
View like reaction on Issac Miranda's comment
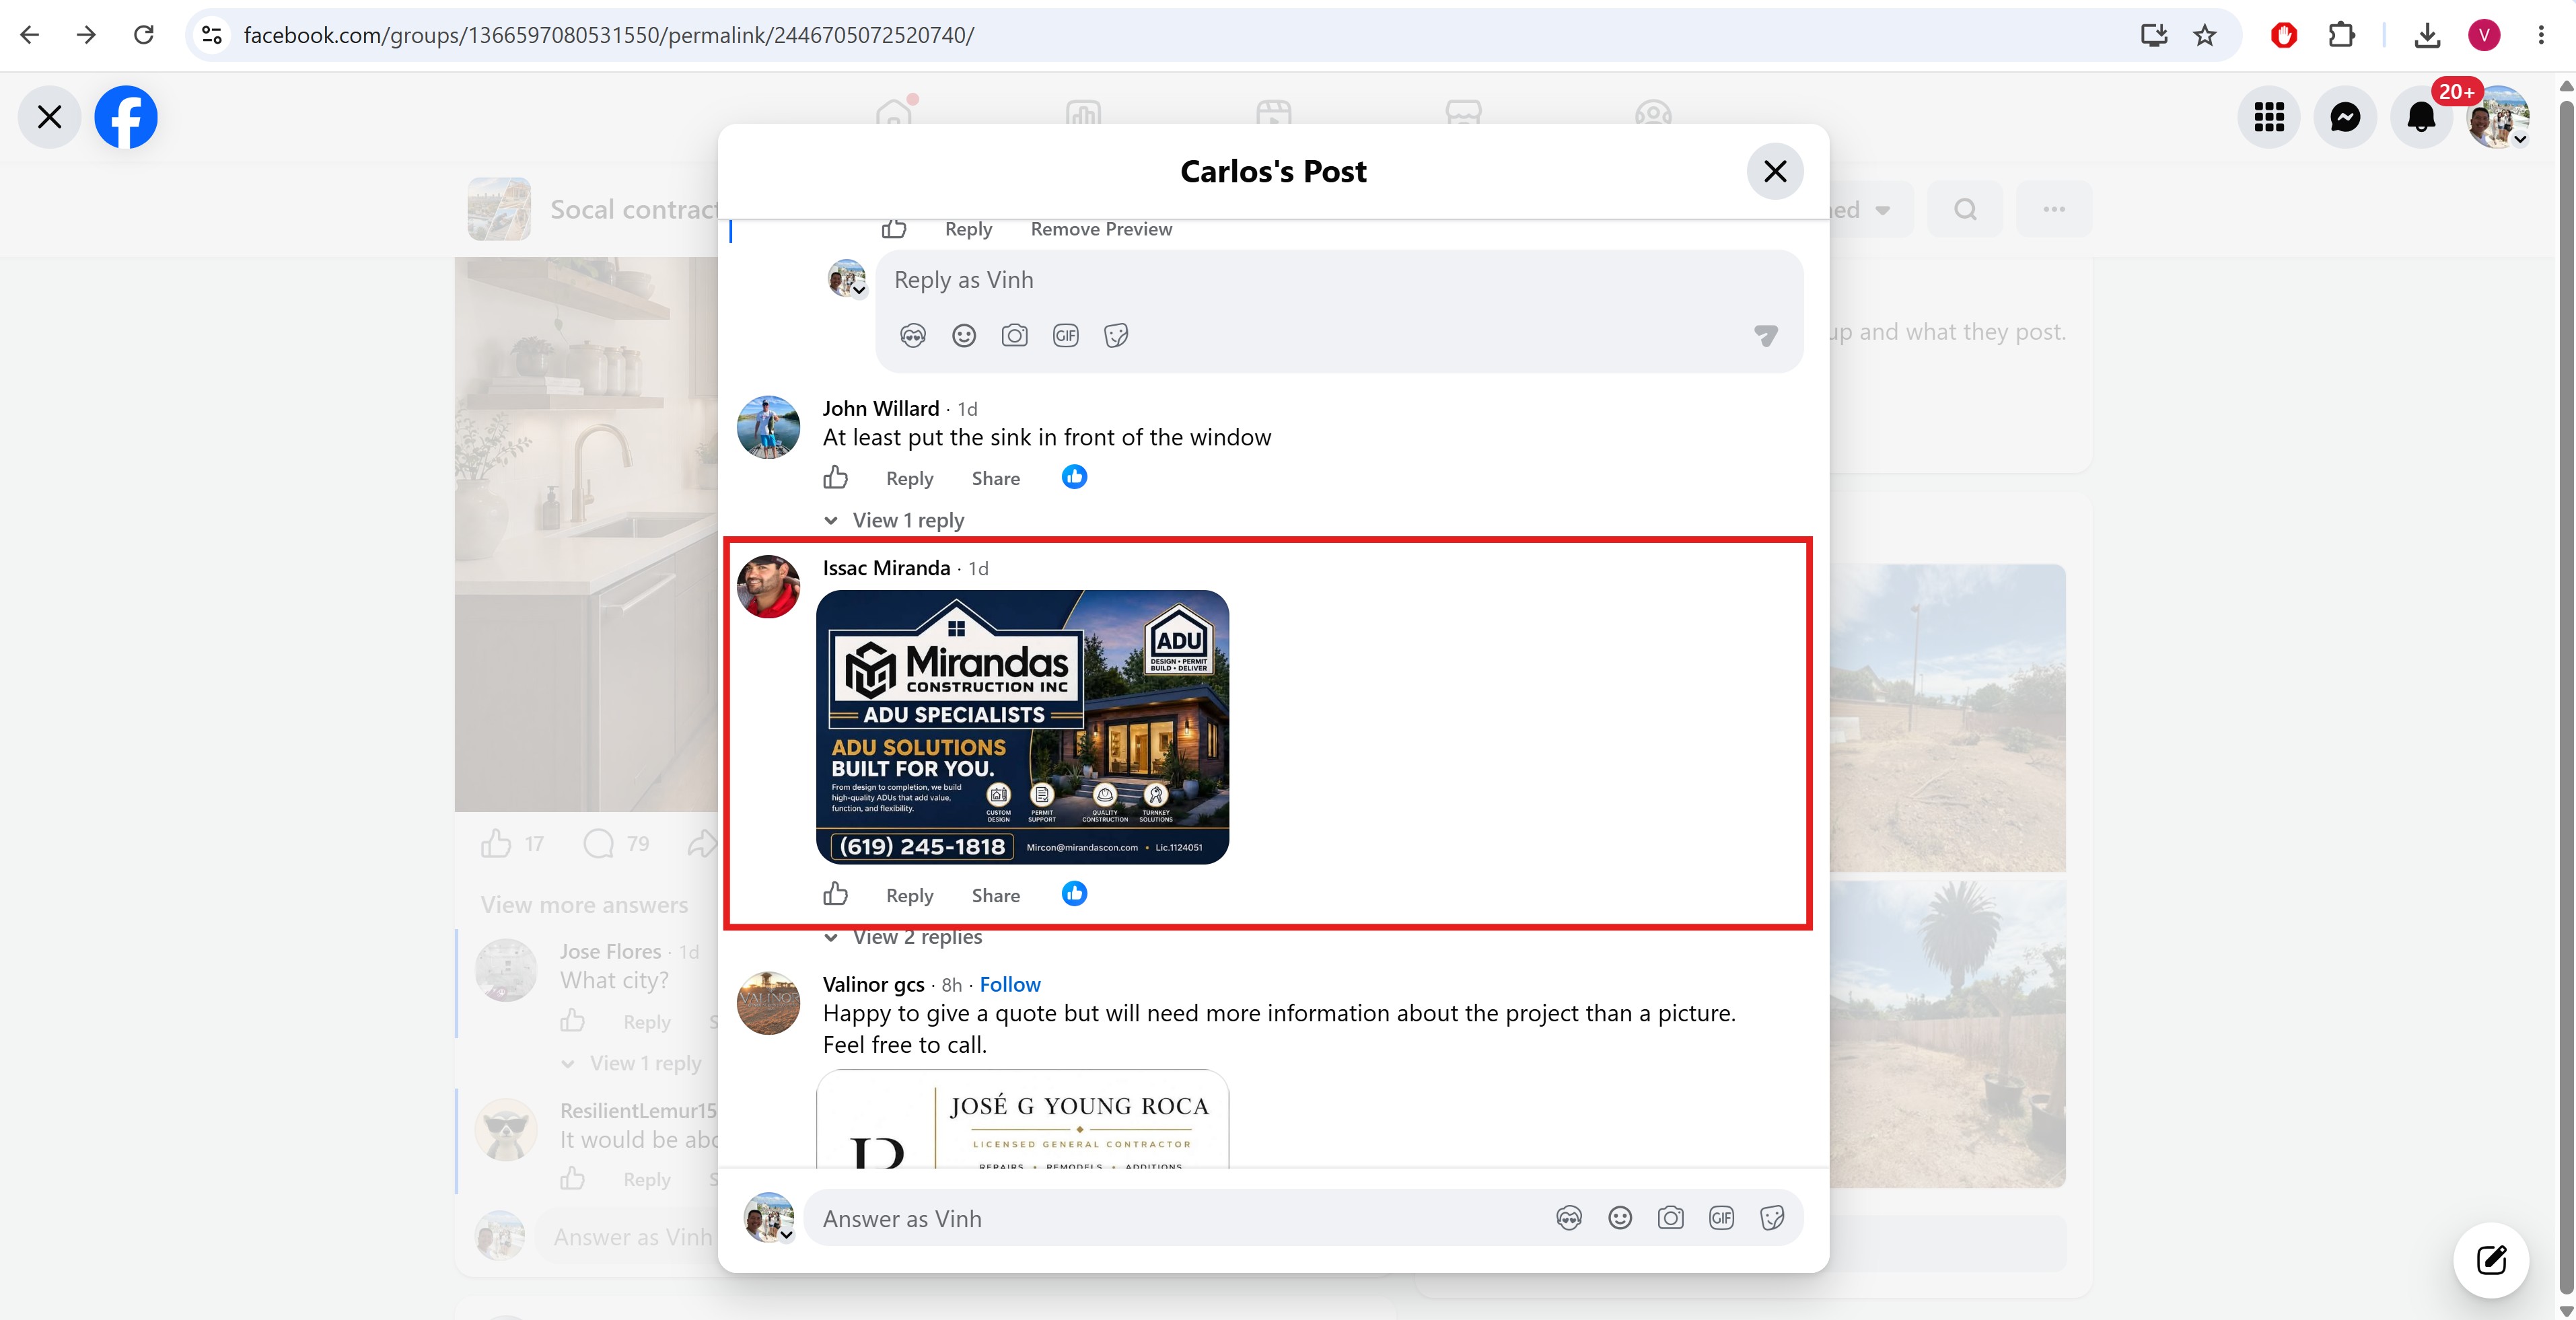[x=1074, y=894]
